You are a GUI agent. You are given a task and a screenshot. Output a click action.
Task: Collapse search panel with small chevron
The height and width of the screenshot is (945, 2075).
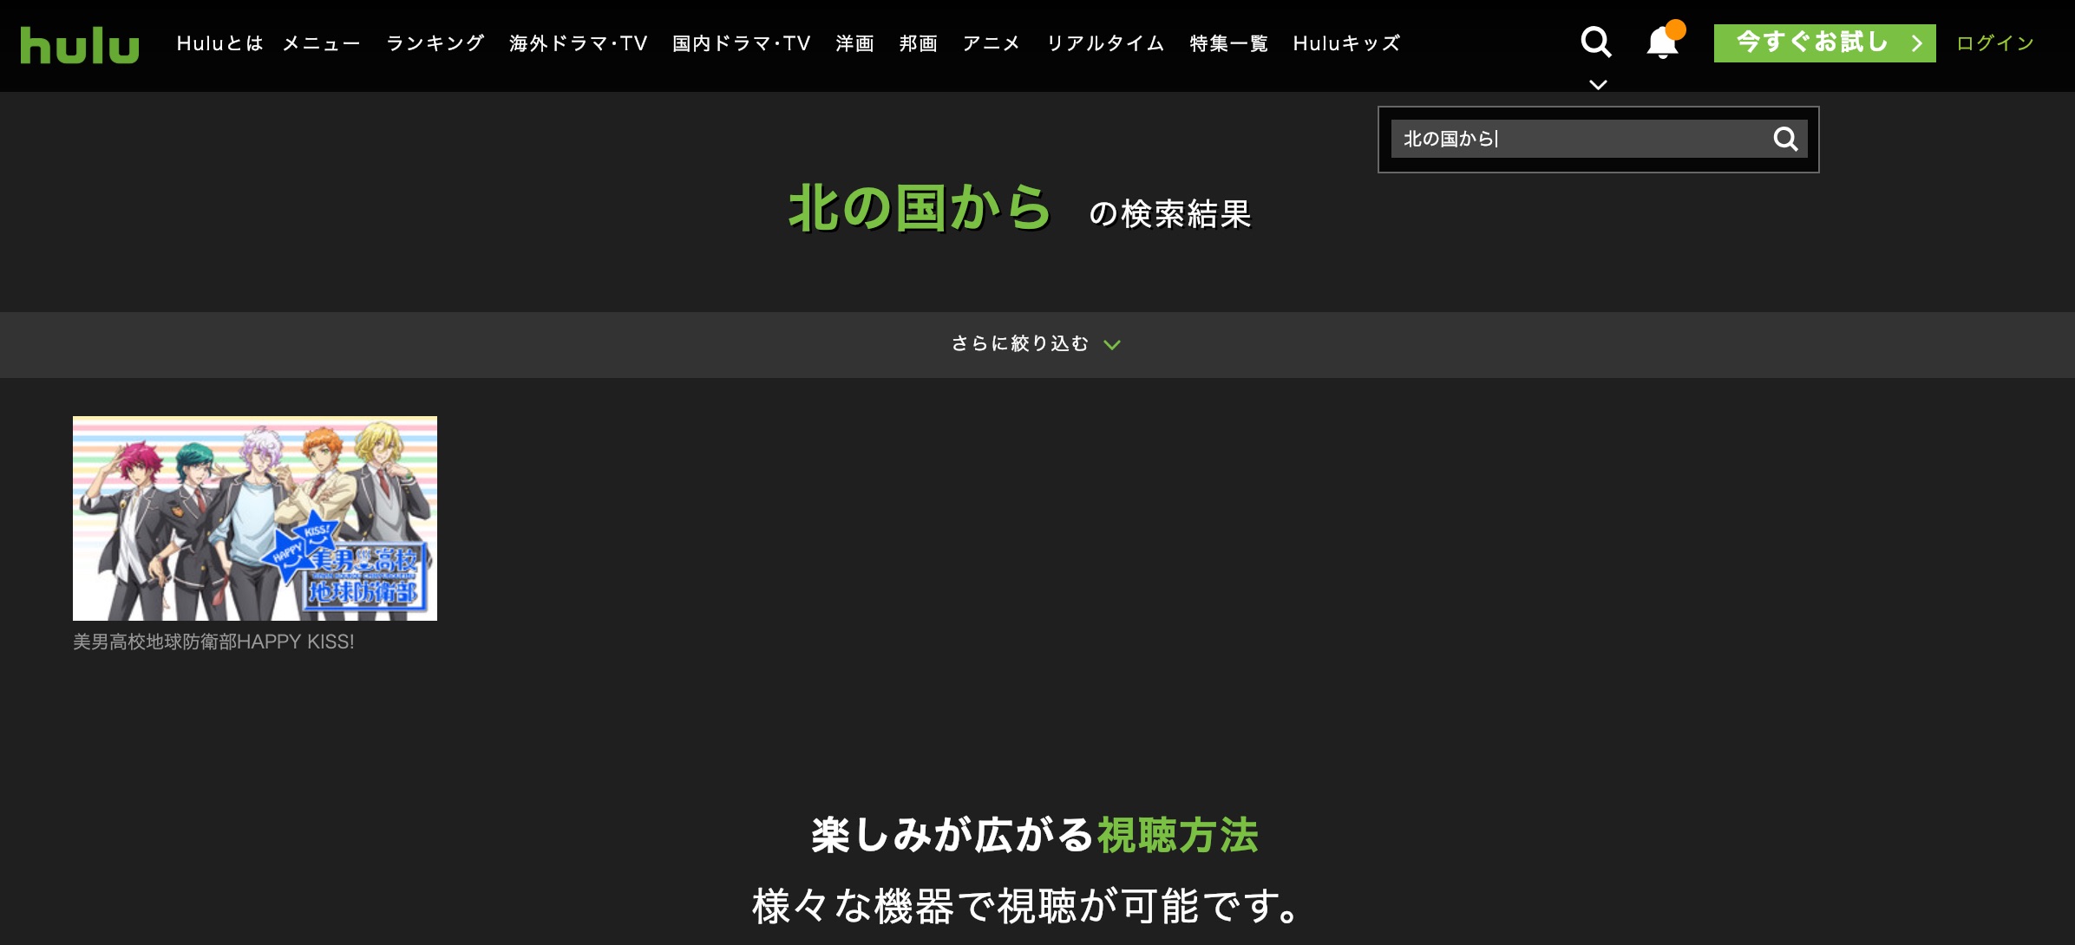pos(1598,84)
